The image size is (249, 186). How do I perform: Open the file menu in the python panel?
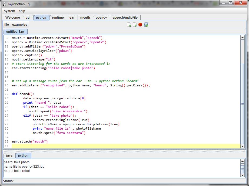coord(6,25)
